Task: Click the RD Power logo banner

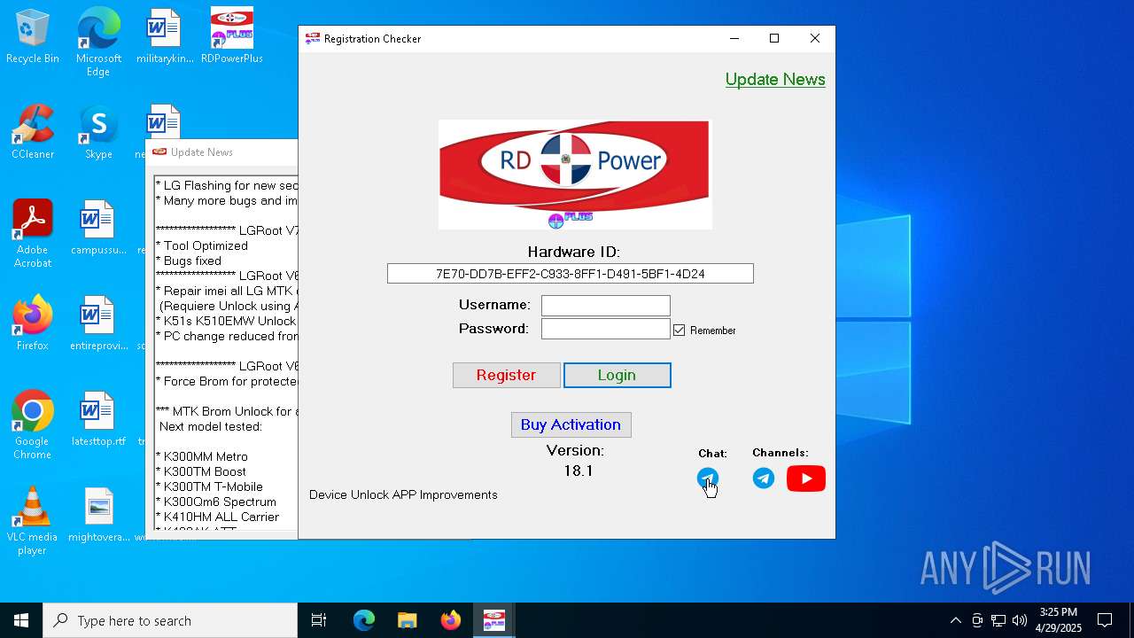Action: point(574,175)
